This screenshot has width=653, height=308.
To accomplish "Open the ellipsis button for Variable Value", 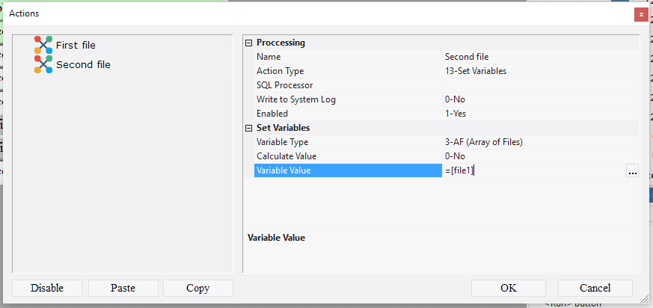I will 633,171.
